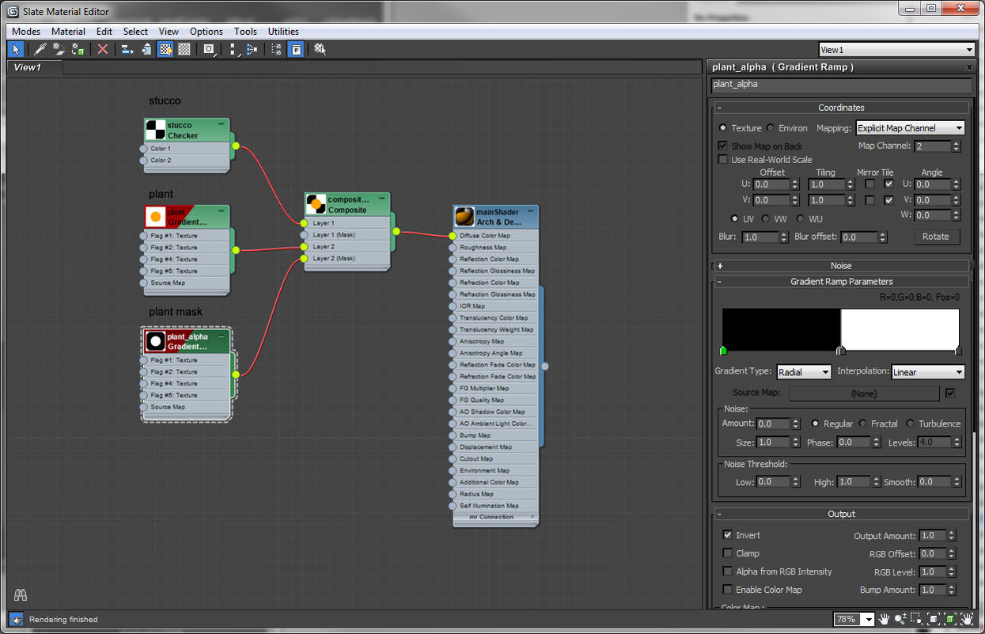The image size is (985, 634).
Task: Click the Pan to Selected icon
Action: (967, 619)
